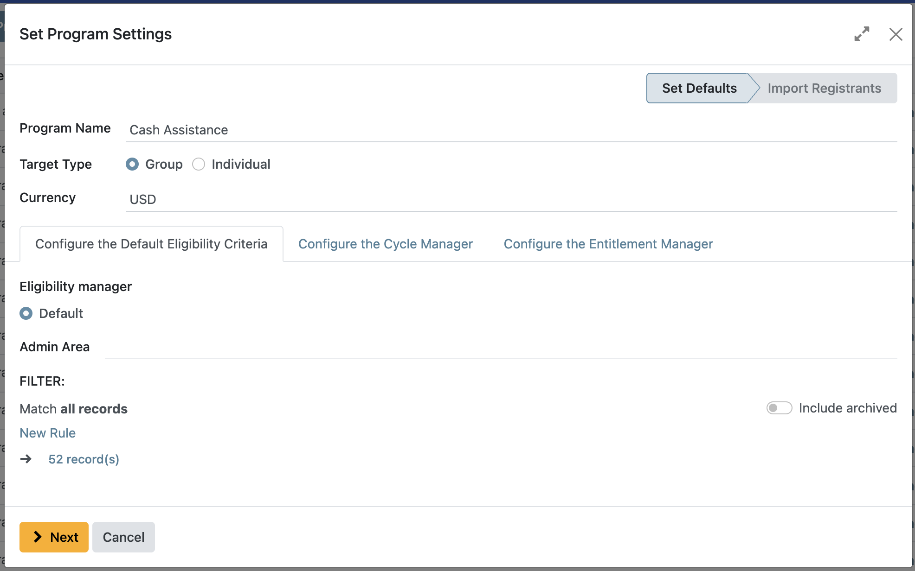Viewport: 915px width, 571px height.
Task: Click the X to close Set Program Settings
Action: 896,34
